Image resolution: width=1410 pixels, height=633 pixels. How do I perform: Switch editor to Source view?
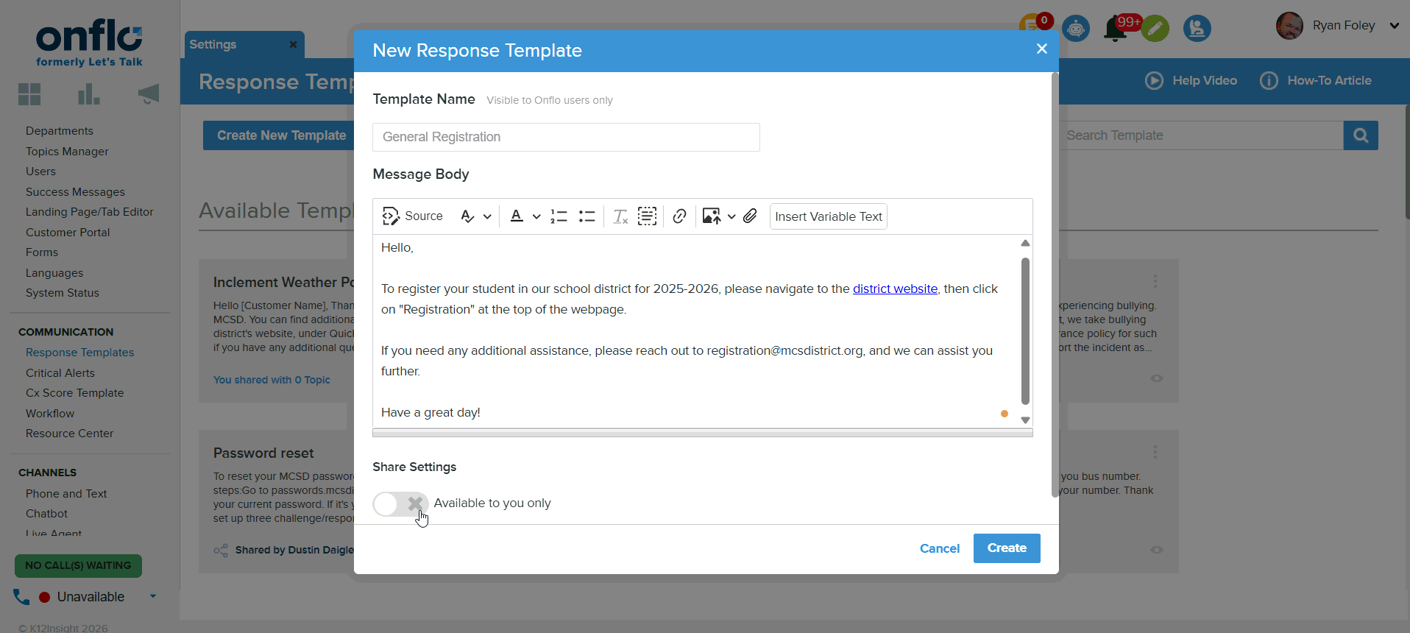(413, 216)
